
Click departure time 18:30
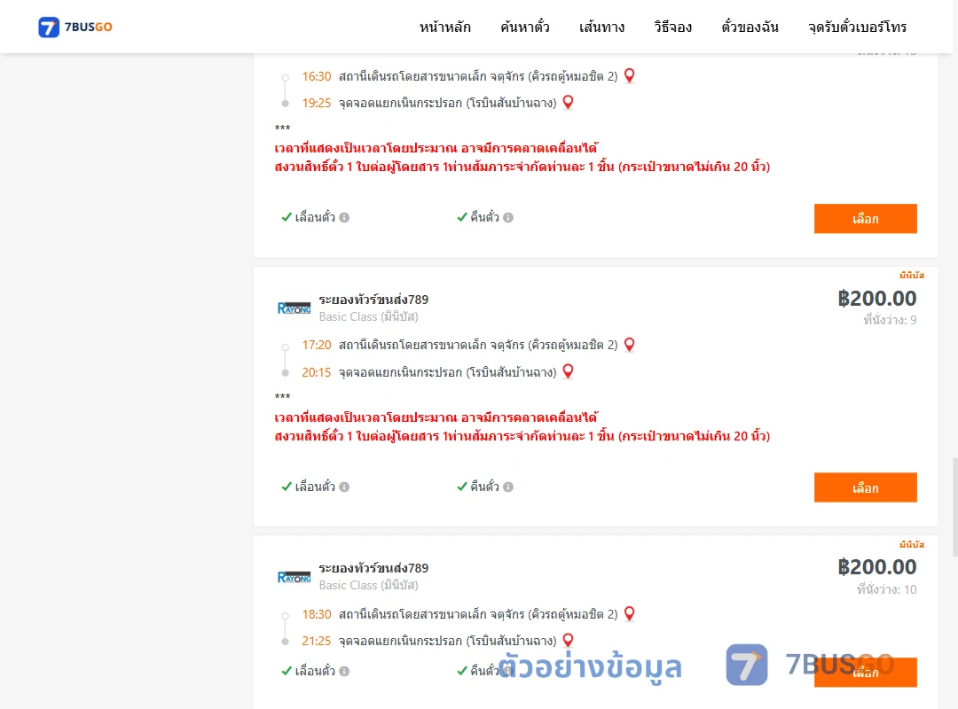(x=317, y=614)
